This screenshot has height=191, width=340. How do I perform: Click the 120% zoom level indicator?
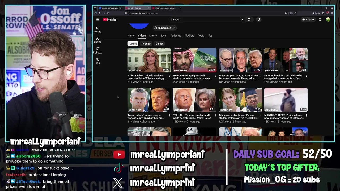tap(291, 13)
